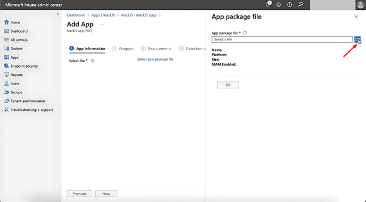
Task: Click the App package file info icon
Action: 245,33
